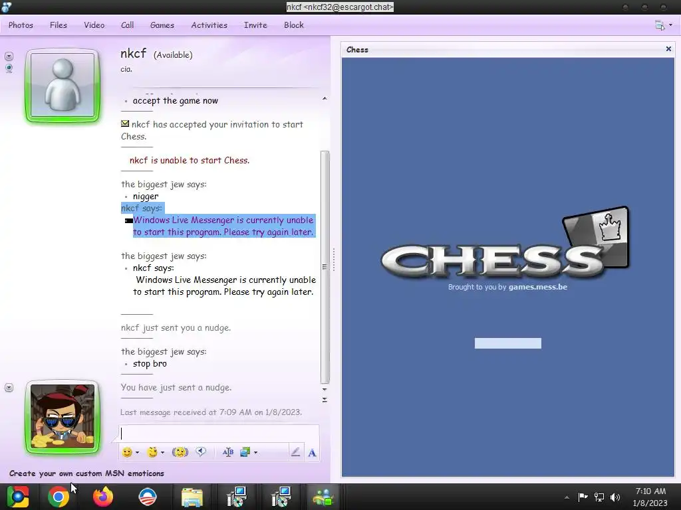This screenshot has height=510, width=681.
Task: Open the Start button on taskbar
Action: pos(18,497)
